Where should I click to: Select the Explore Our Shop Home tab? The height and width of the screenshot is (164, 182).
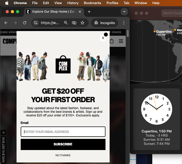(x=54, y=12)
